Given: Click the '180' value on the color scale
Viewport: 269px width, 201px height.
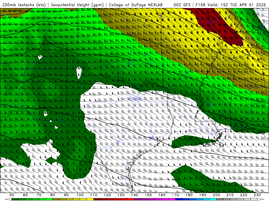Looking at the screenshot, I should pos(189,195).
